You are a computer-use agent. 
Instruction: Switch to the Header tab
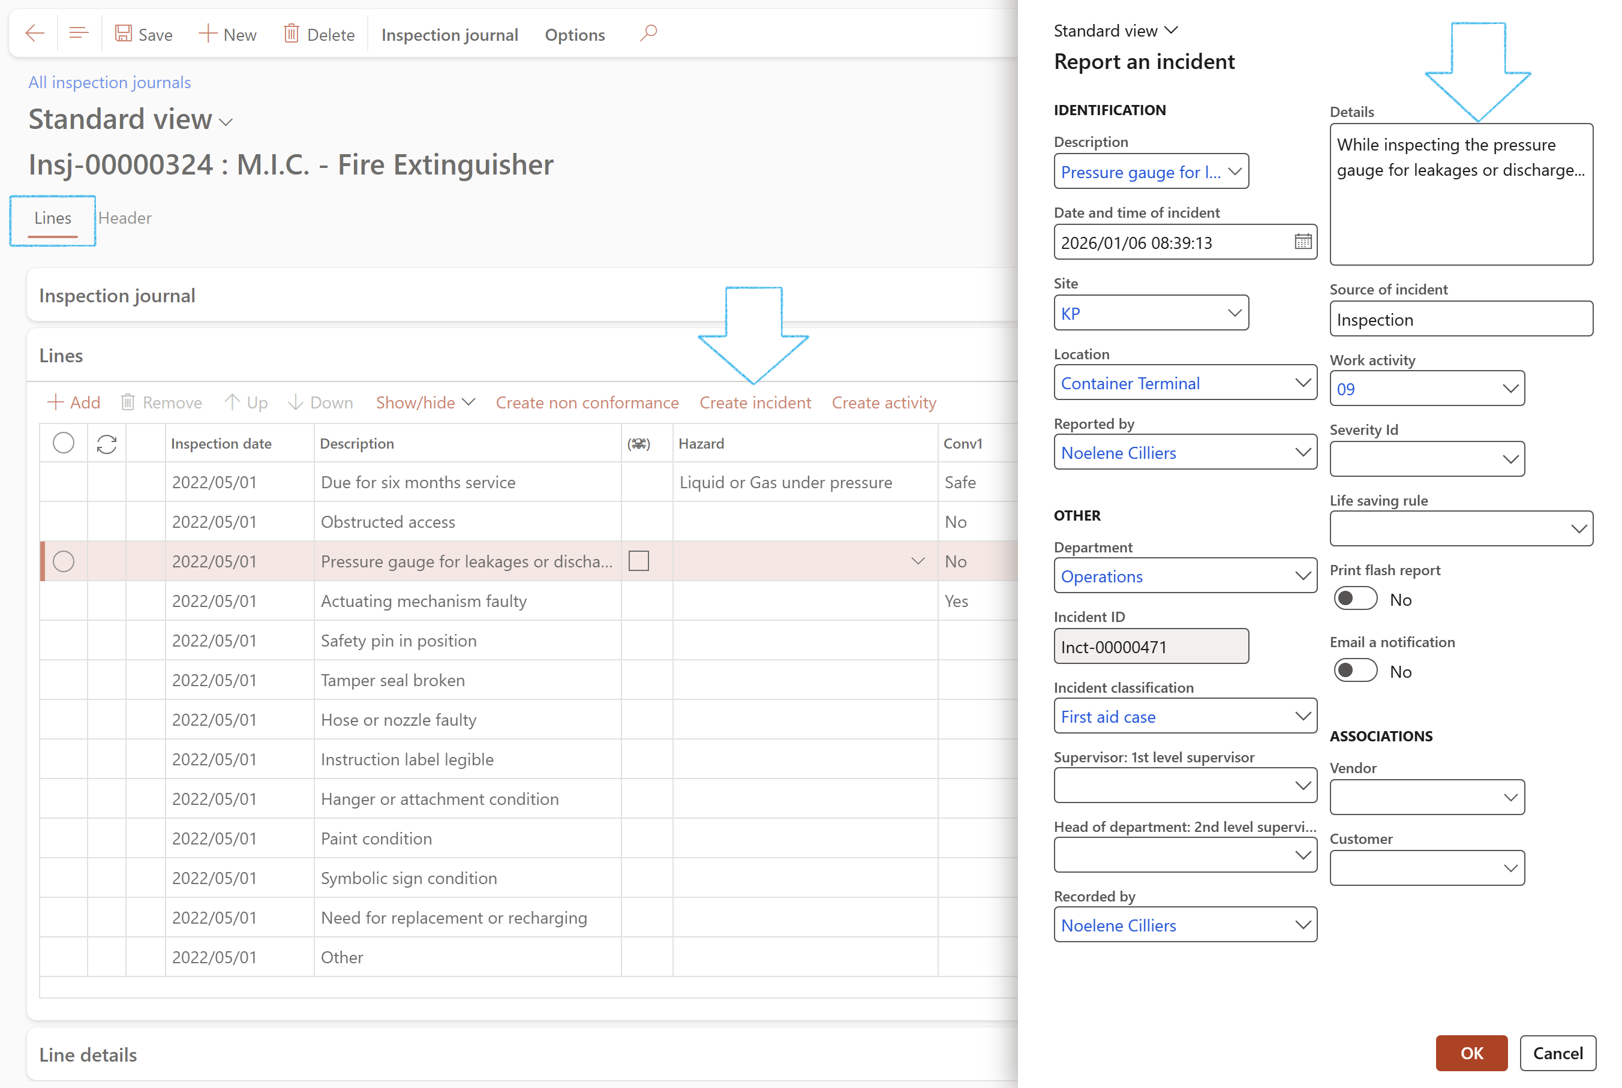click(125, 218)
